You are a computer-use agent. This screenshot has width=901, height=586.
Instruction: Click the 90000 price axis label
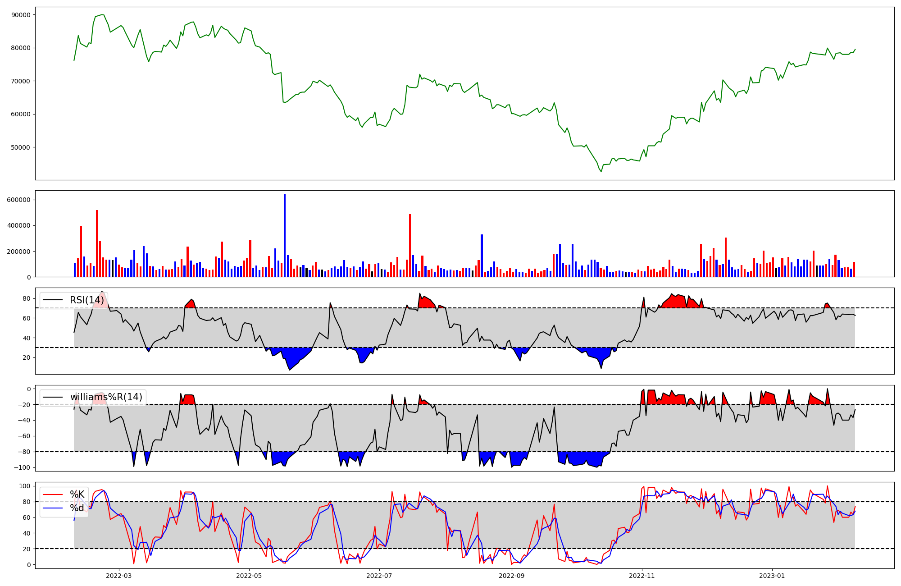(x=21, y=15)
